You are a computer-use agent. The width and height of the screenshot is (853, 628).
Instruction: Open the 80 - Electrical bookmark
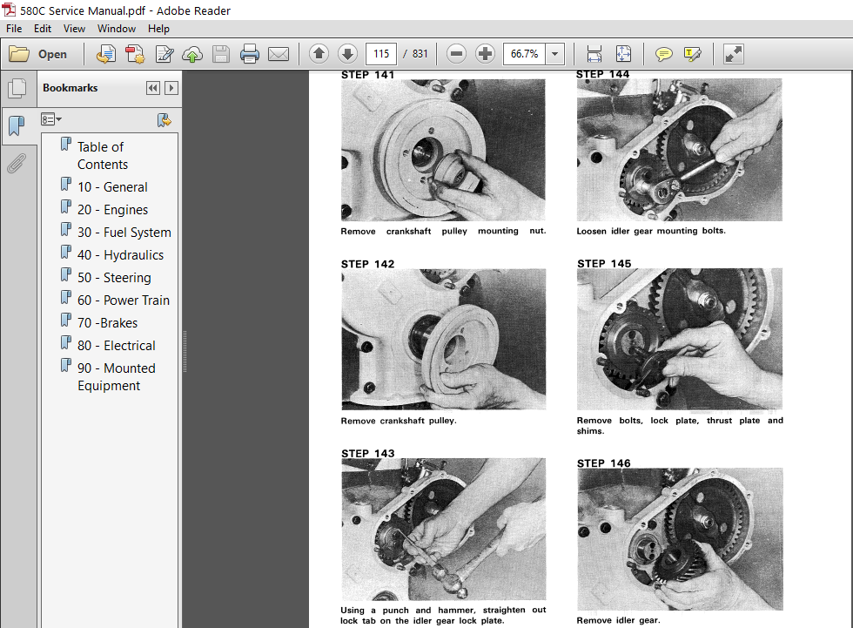click(x=117, y=346)
